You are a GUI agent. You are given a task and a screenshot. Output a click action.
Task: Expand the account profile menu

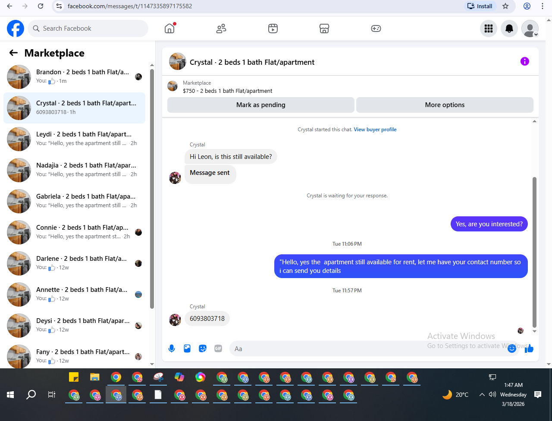coord(530,28)
